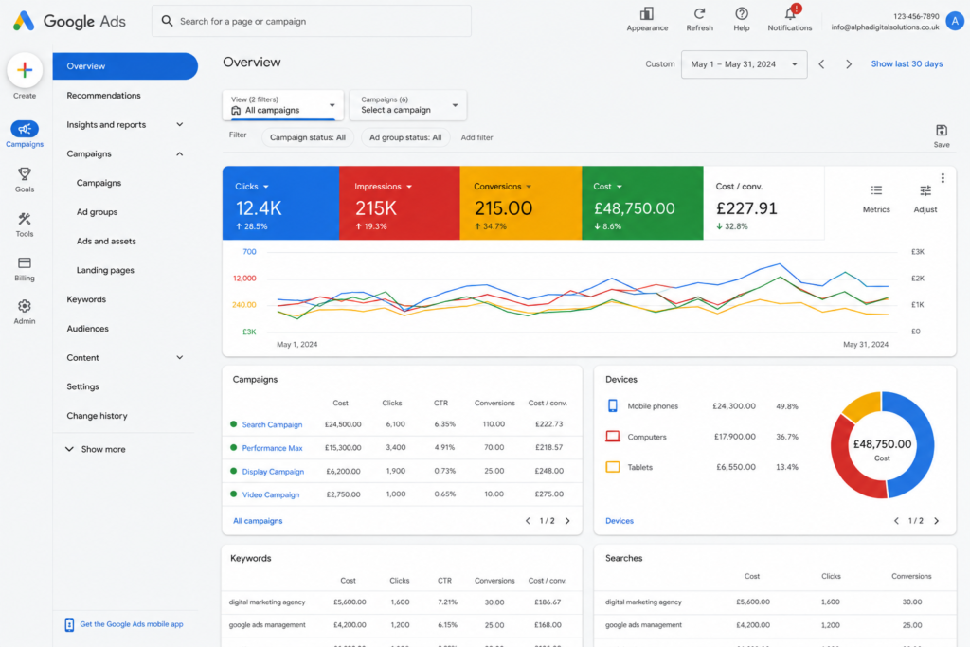Open the Goals trophy icon
The image size is (970, 647).
coord(24,173)
